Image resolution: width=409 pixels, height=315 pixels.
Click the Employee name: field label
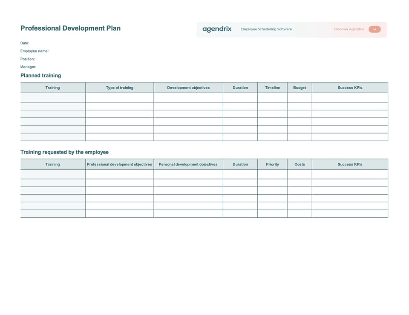(x=35, y=51)
